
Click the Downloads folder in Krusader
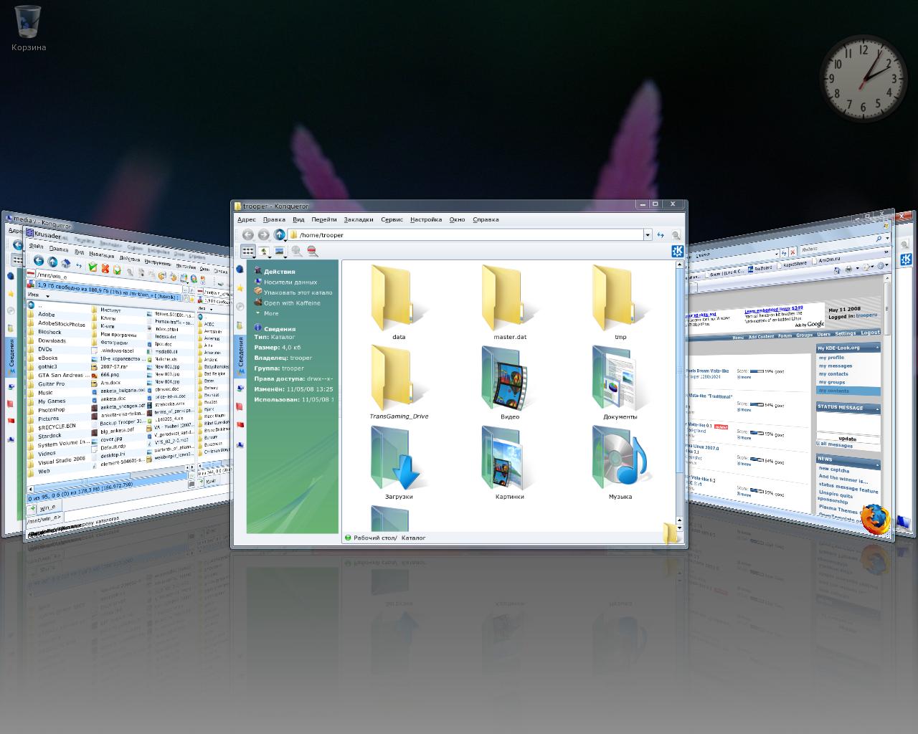pyautogui.click(x=52, y=340)
